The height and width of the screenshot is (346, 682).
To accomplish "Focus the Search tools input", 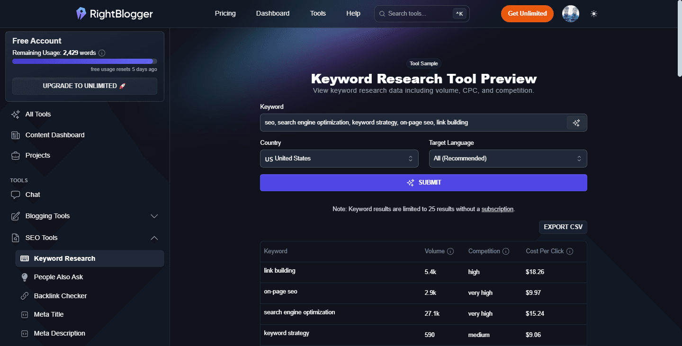I will [422, 14].
